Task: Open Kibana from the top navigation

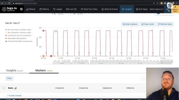Action: 30,9
